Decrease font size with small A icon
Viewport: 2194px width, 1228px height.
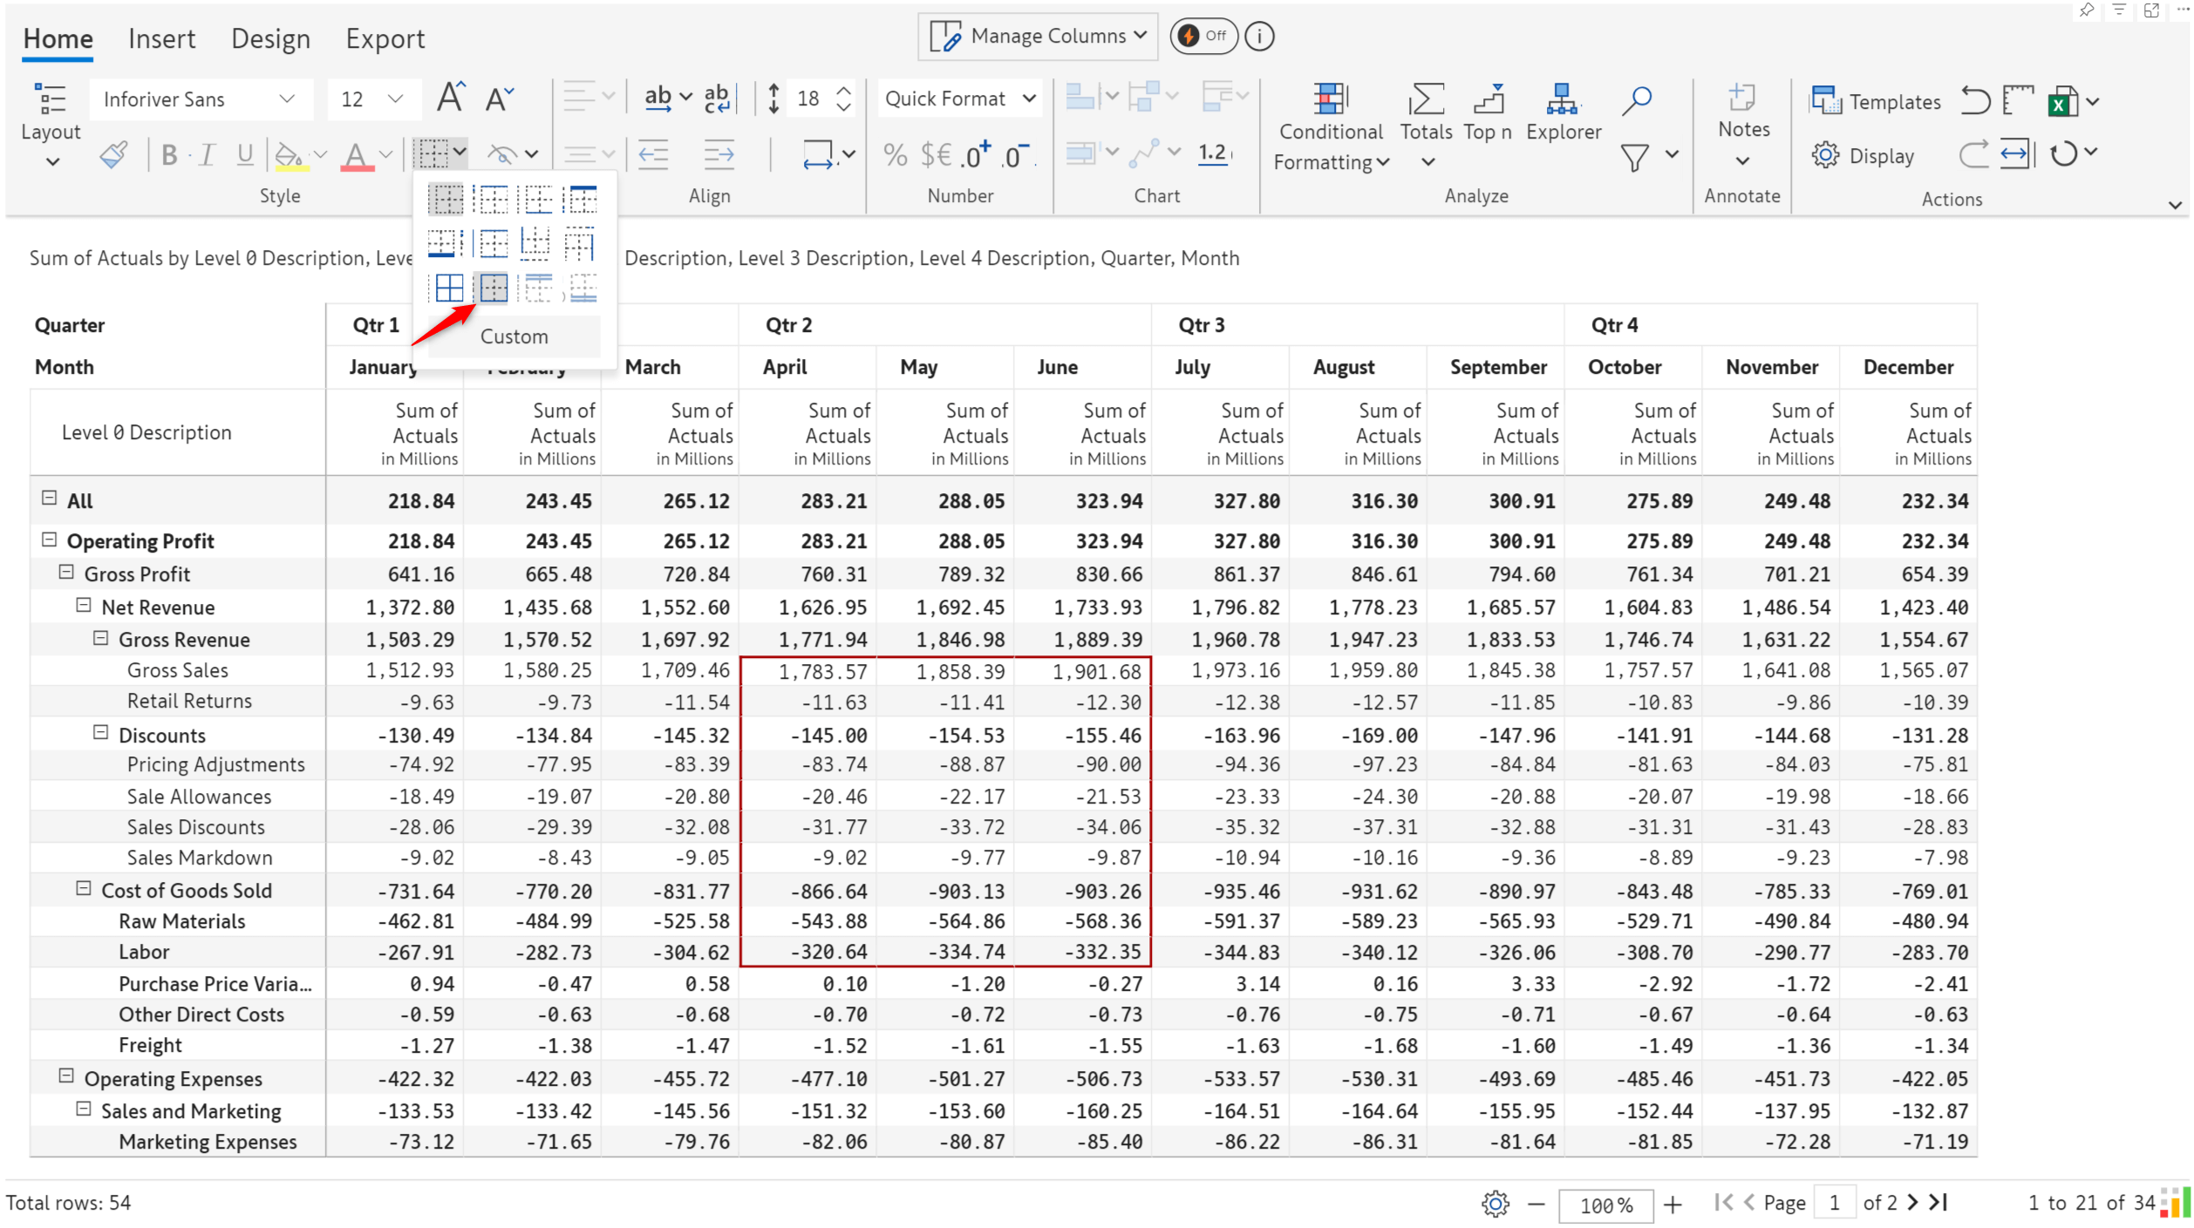499,99
